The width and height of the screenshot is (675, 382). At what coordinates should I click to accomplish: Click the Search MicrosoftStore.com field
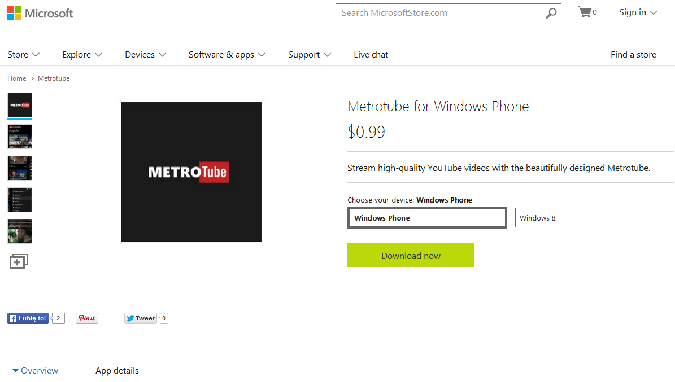[441, 13]
